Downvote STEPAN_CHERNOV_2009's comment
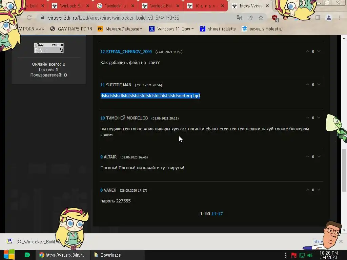Screen dimensions: 347x260 (319, 51)
